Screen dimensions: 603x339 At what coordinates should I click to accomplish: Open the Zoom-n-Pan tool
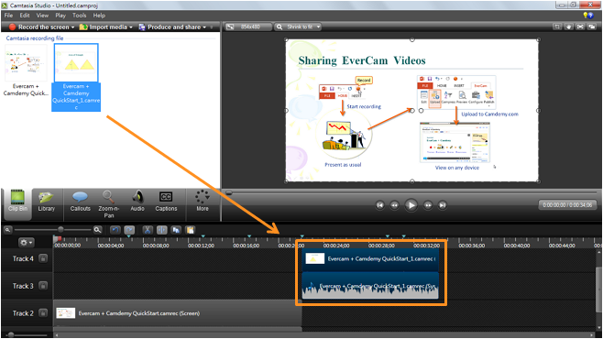coord(109,204)
